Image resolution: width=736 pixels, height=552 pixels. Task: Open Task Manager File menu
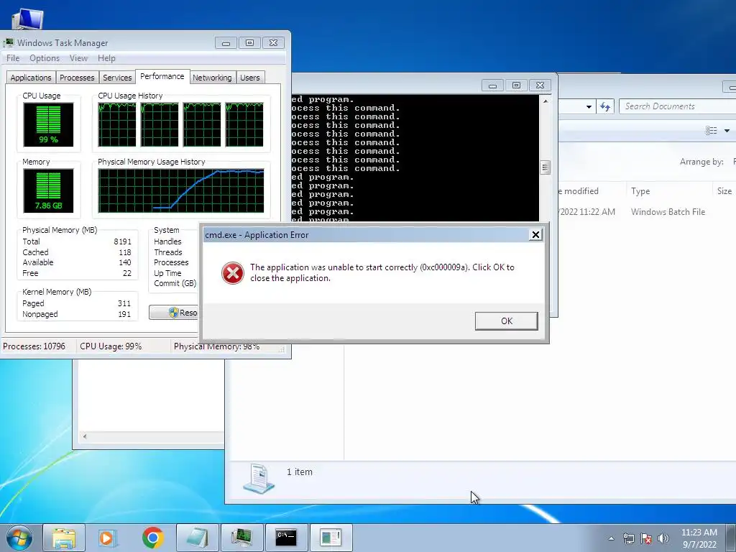pyautogui.click(x=13, y=58)
